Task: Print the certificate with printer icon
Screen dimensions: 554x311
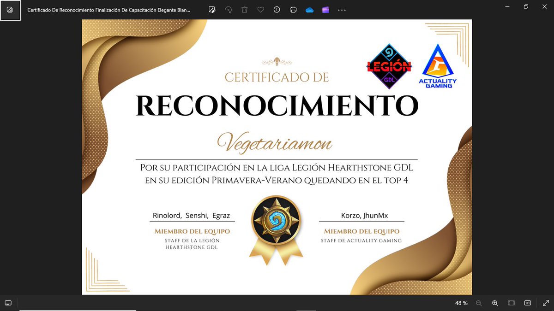Action: point(293,10)
